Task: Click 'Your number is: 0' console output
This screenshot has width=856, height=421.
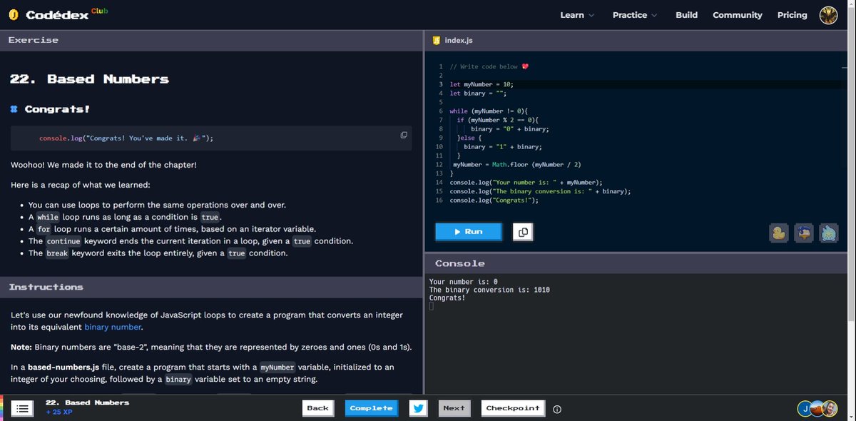Action: (x=464, y=281)
